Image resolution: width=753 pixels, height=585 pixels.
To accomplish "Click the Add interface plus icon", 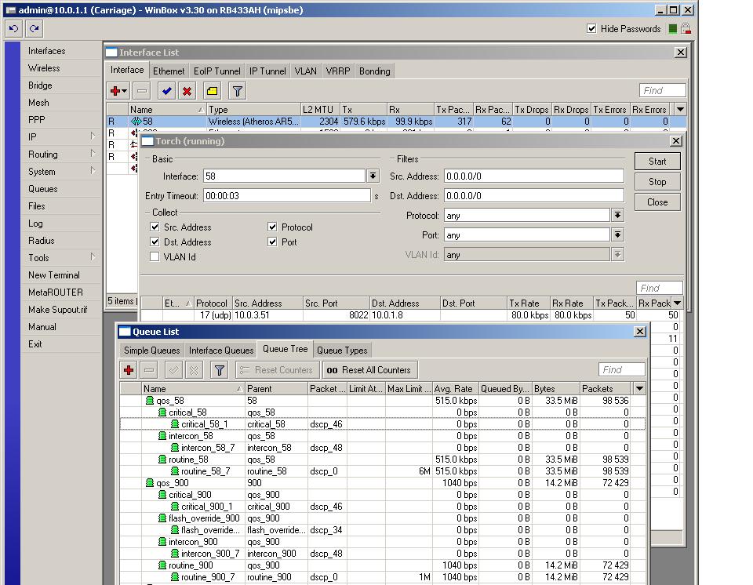I will tap(115, 91).
